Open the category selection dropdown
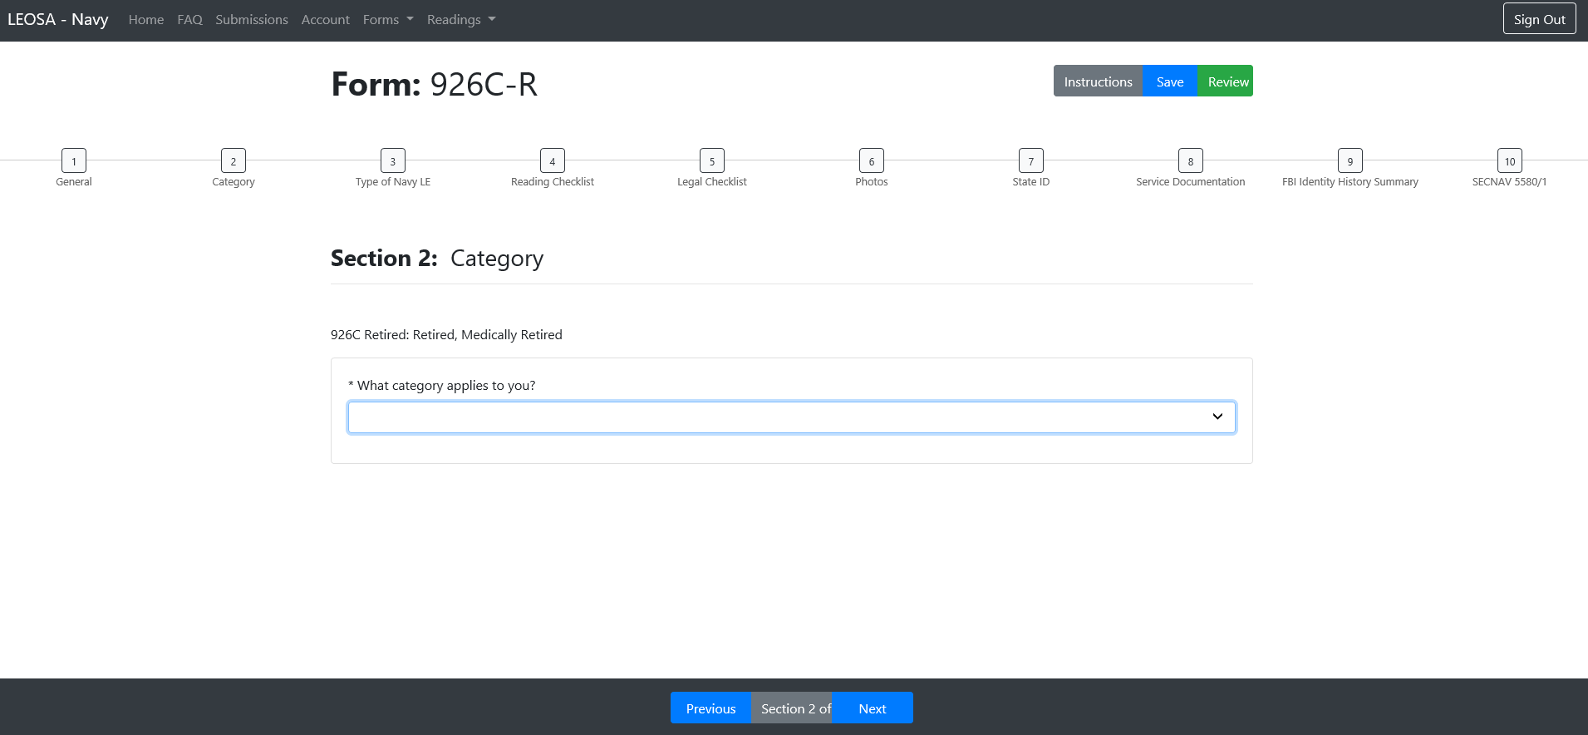 pos(791,417)
